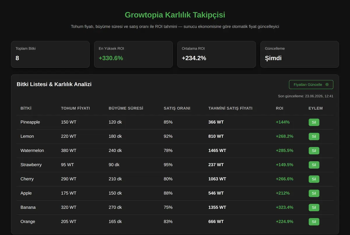Click the status dot in Fiyatları Güncelle
The height and width of the screenshot is (235, 350).
[x=327, y=85]
